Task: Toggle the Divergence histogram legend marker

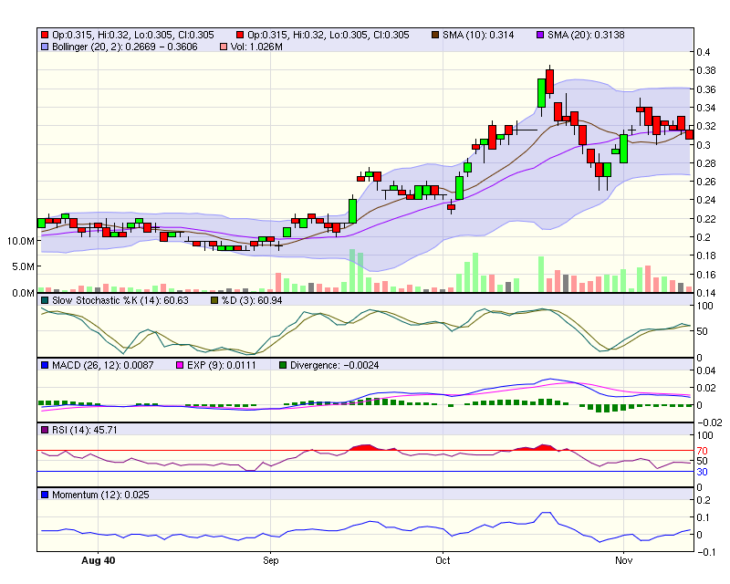Action: pos(282,363)
